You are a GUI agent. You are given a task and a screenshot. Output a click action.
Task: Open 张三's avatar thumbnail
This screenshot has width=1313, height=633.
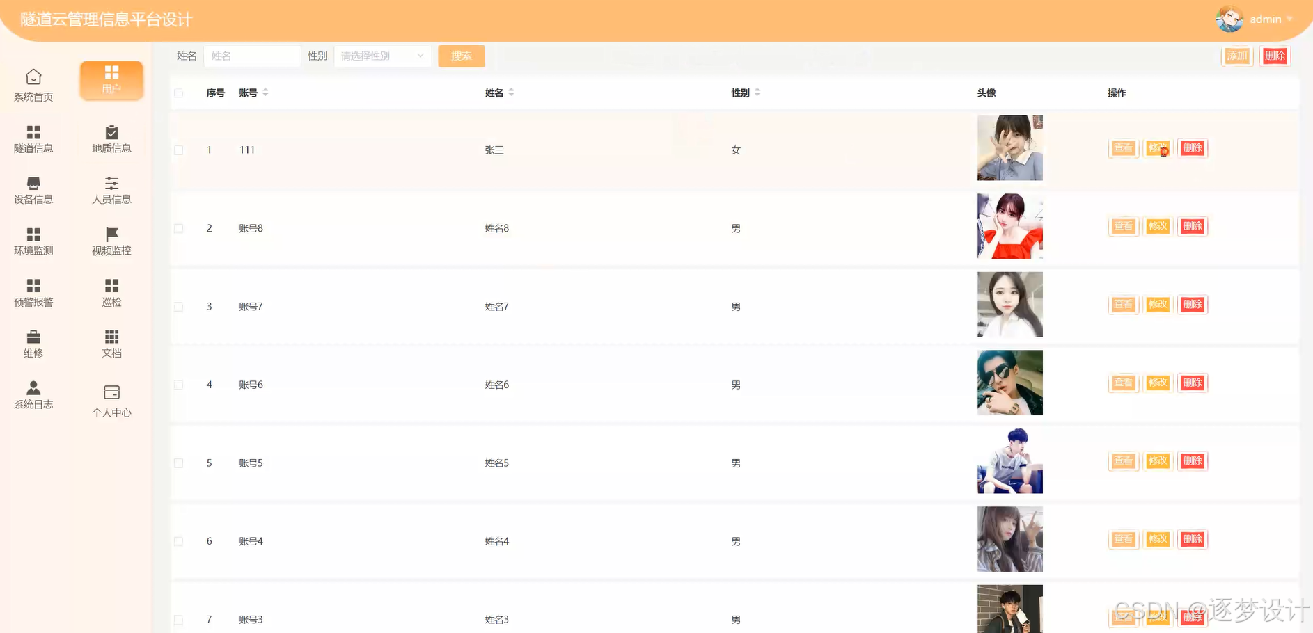(x=1010, y=148)
